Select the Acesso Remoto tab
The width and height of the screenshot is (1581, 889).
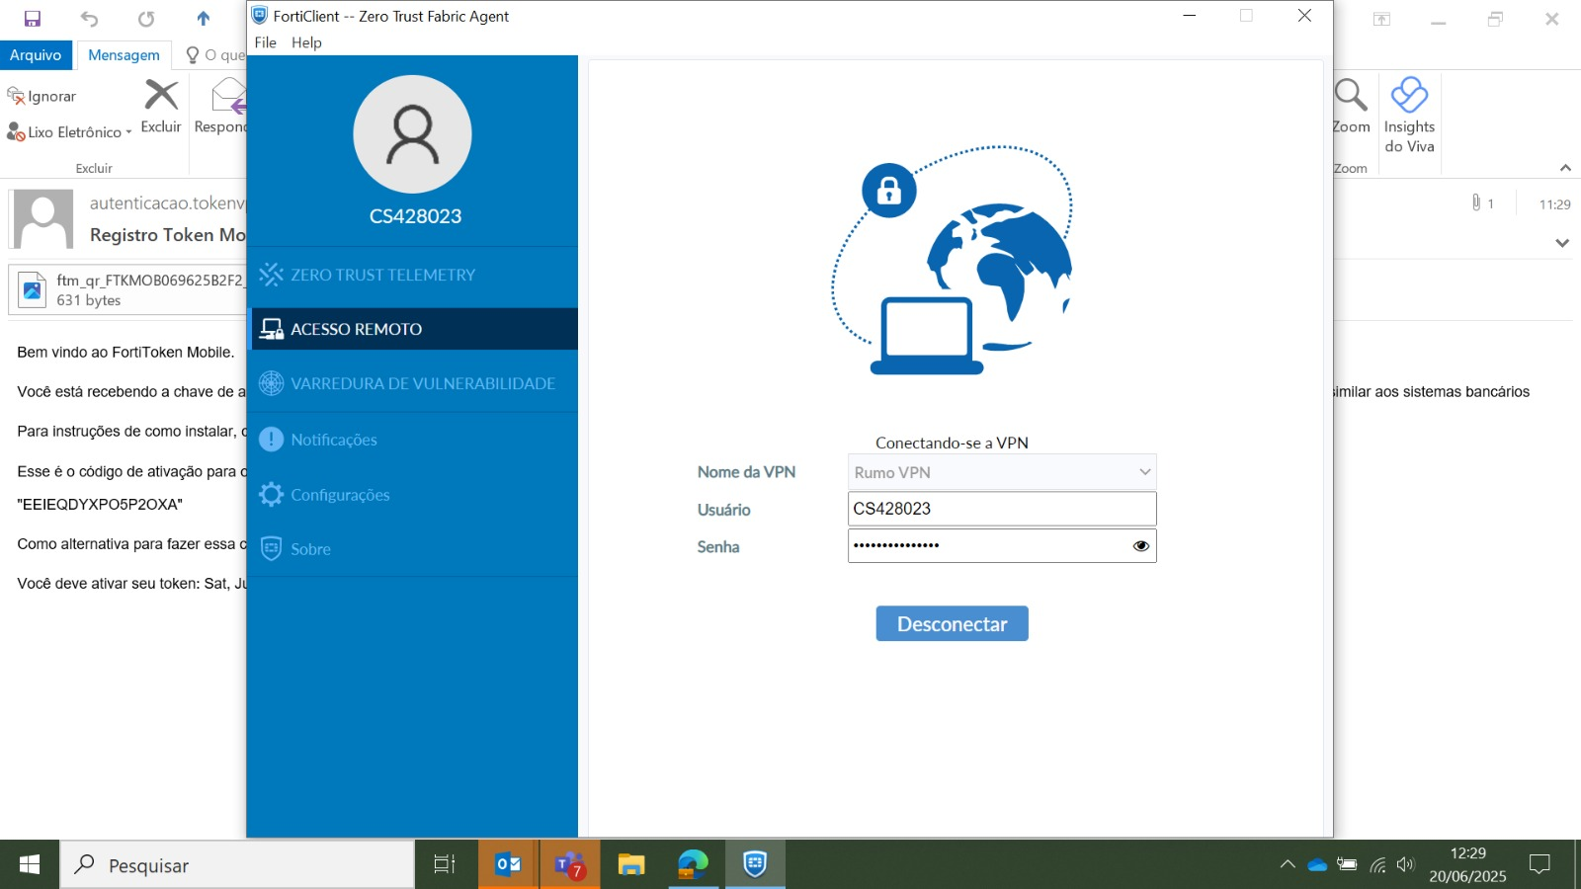click(413, 329)
